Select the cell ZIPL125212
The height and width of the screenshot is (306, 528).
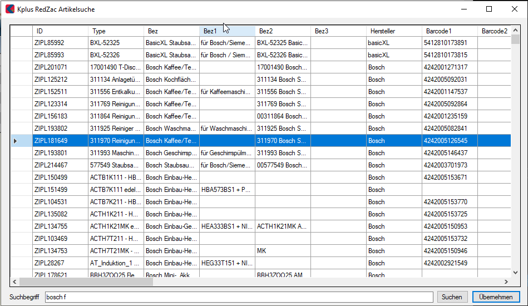[x=60, y=80]
